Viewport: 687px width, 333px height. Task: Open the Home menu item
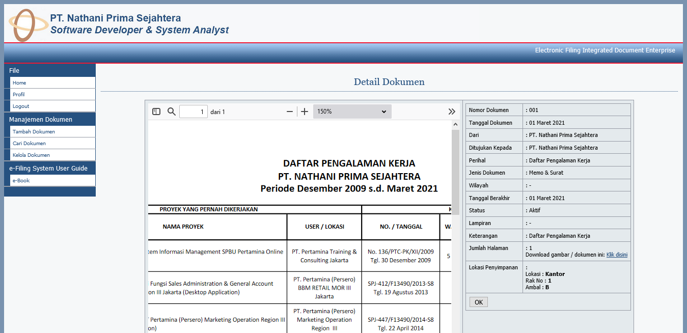(x=52, y=82)
